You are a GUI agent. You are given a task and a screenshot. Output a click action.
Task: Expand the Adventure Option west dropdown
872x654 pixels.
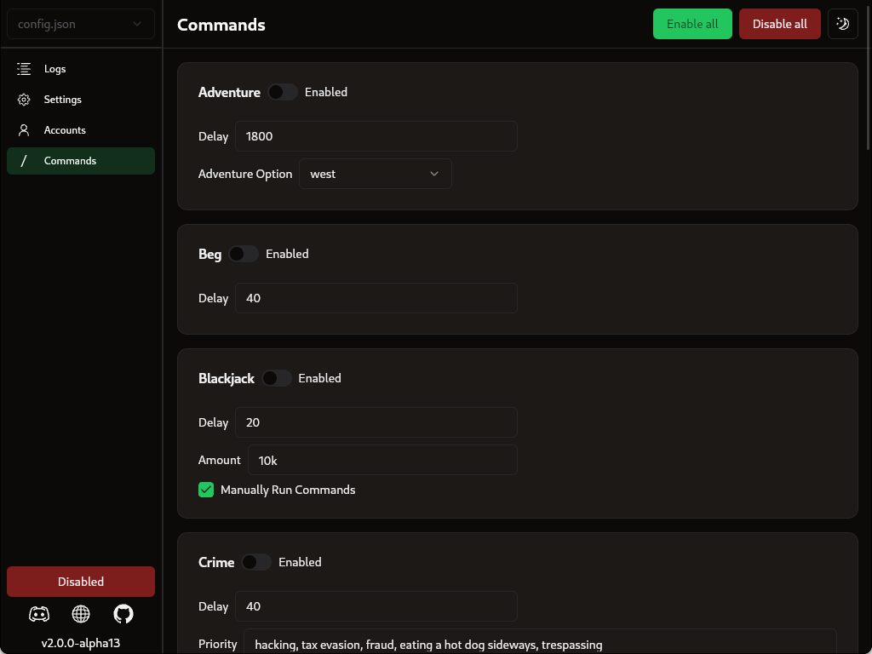376,174
